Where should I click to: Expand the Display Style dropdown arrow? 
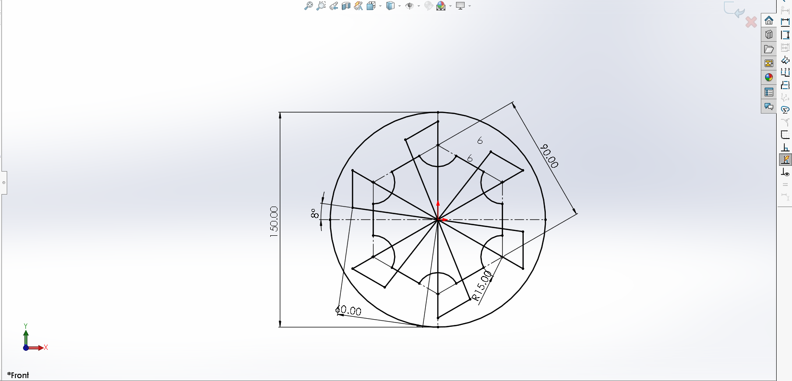point(399,6)
